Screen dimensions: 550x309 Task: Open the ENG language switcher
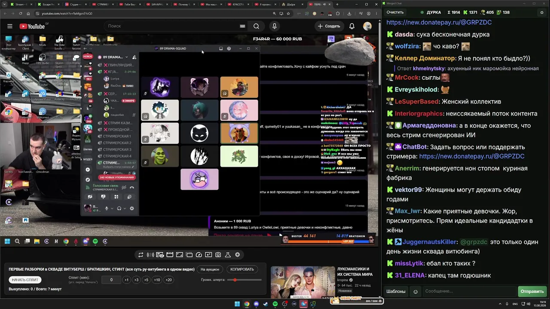coord(515,304)
